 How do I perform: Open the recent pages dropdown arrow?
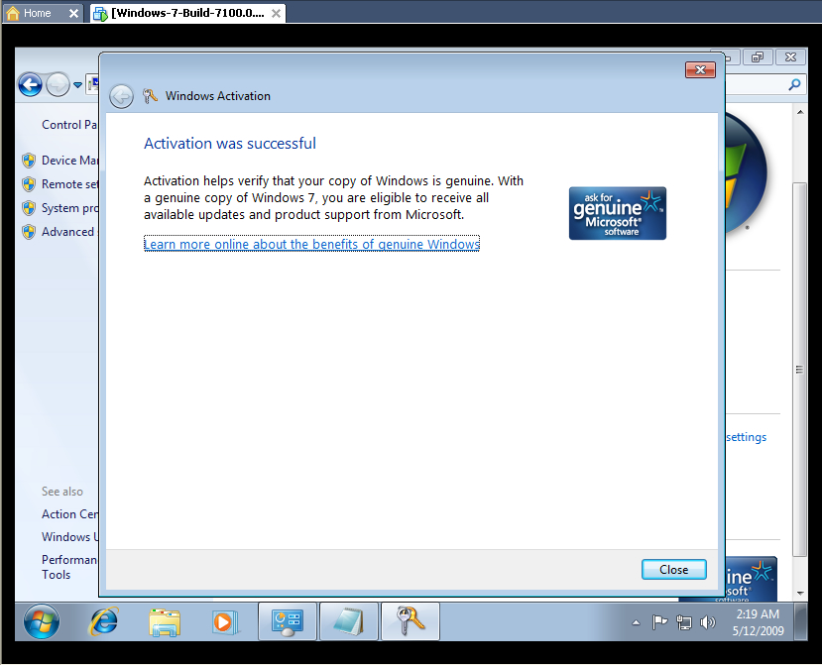77,84
